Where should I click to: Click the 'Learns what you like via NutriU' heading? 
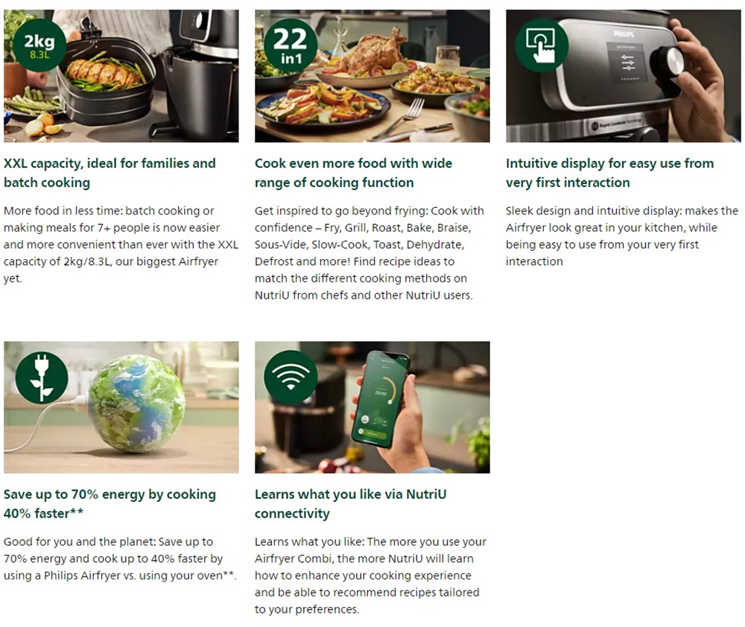[351, 504]
